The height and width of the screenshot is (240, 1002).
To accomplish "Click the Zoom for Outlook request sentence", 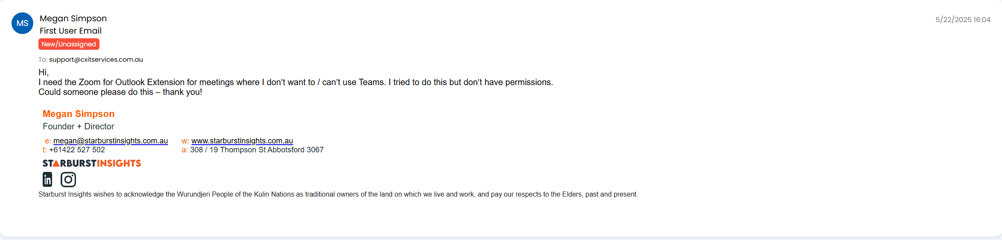I will (295, 82).
